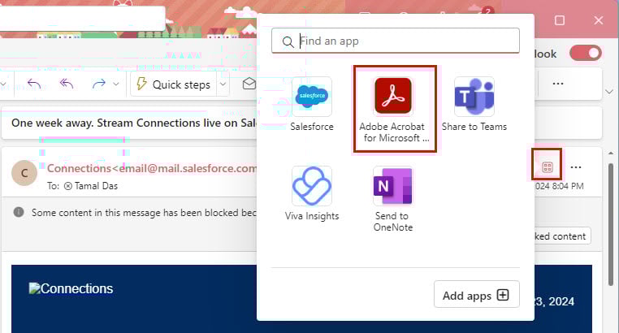Click the envelope read/unread icon
The width and height of the screenshot is (619, 333).
249,84
